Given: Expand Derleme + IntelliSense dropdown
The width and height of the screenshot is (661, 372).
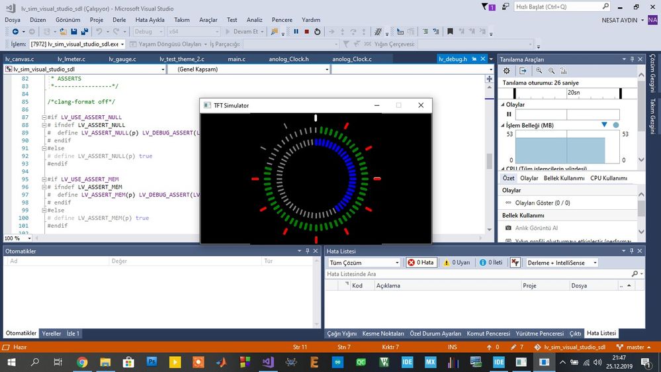Looking at the screenshot, I should coord(562,262).
